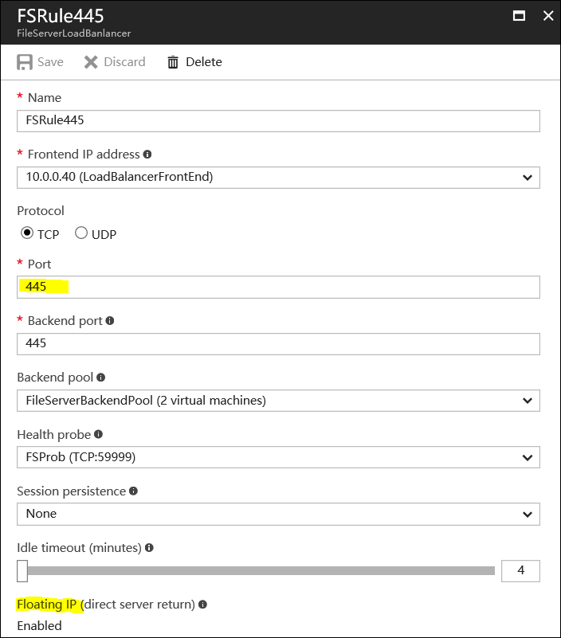Click the Backend port input field
Image resolution: width=561 pixels, height=638 pixels.
point(278,343)
